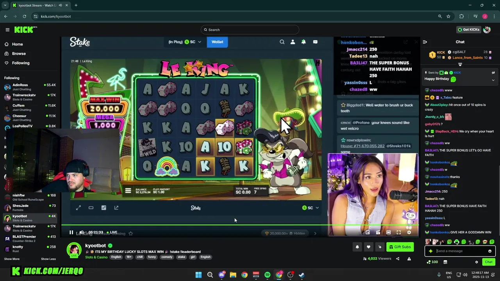
Task: Open the user avatar menu
Action: (x=487, y=30)
